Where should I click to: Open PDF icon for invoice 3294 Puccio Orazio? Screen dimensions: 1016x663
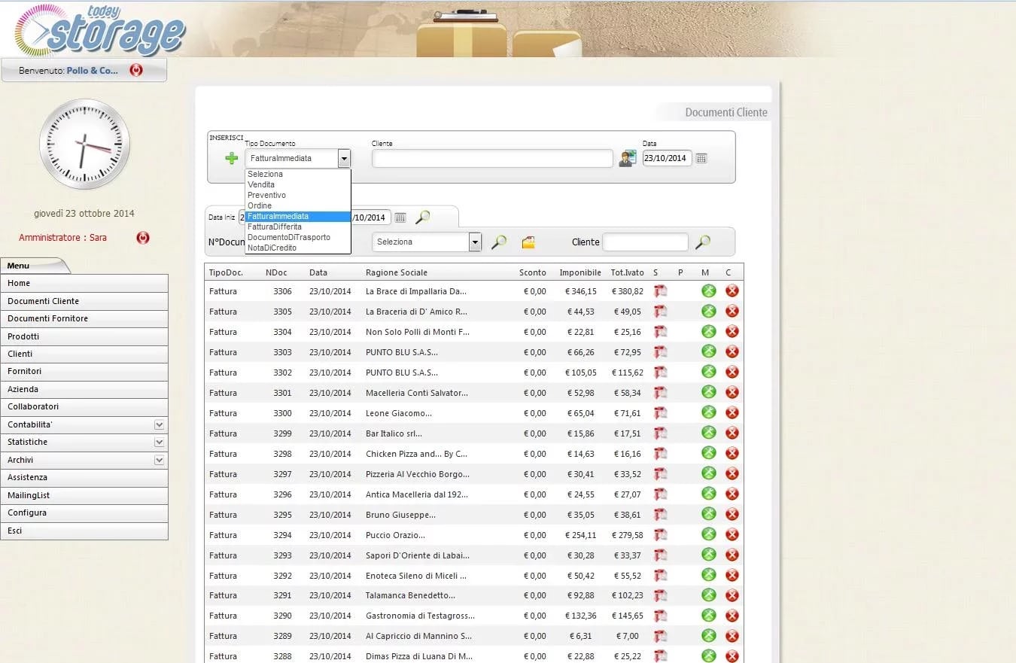coord(660,534)
